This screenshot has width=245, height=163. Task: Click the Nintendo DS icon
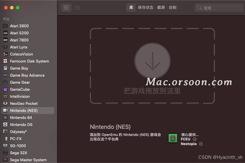(x=5, y=125)
